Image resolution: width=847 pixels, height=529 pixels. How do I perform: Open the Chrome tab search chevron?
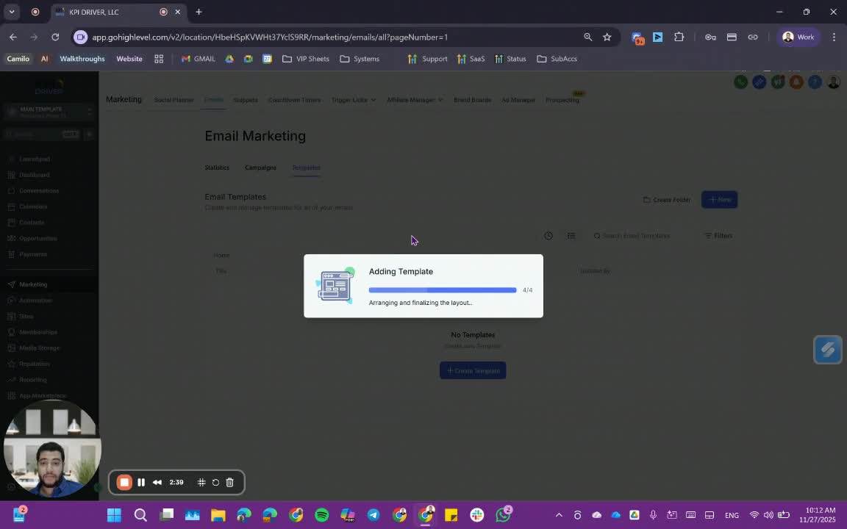tap(11, 12)
